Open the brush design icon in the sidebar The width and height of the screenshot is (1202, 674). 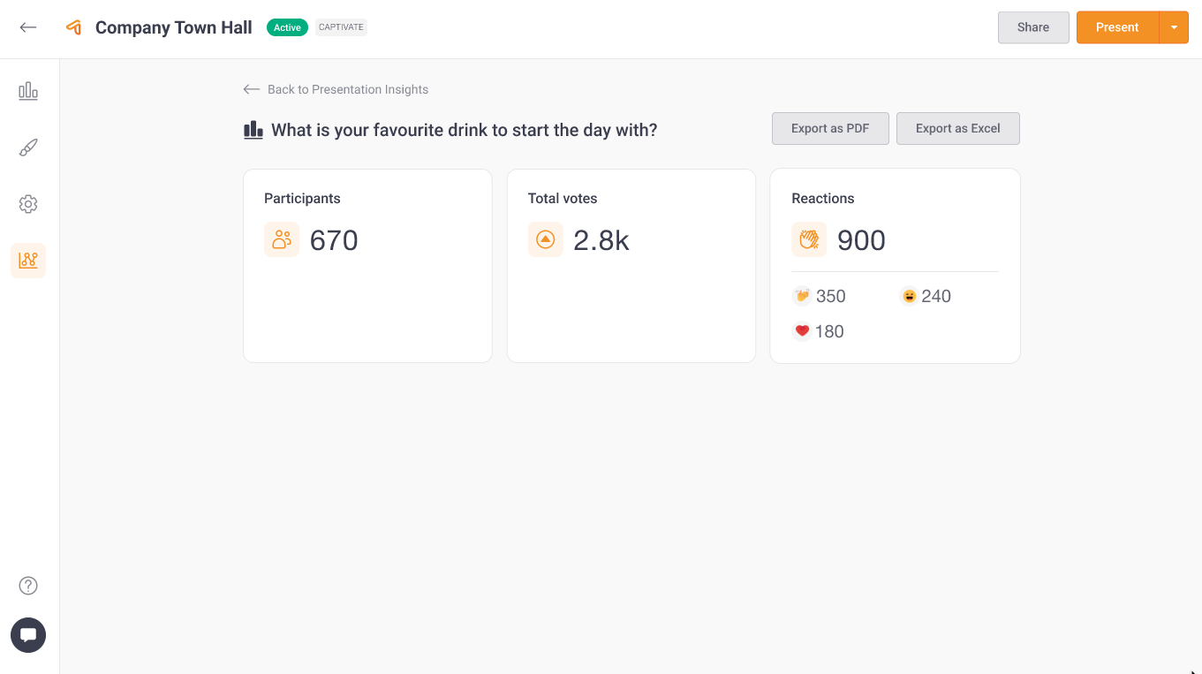(28, 148)
